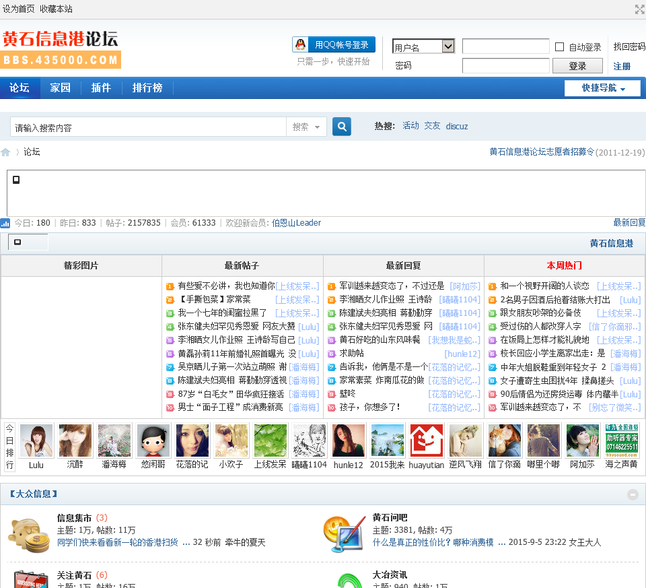Open 阿加莎 avatar thumbnail
The image size is (646, 588).
coord(583,440)
